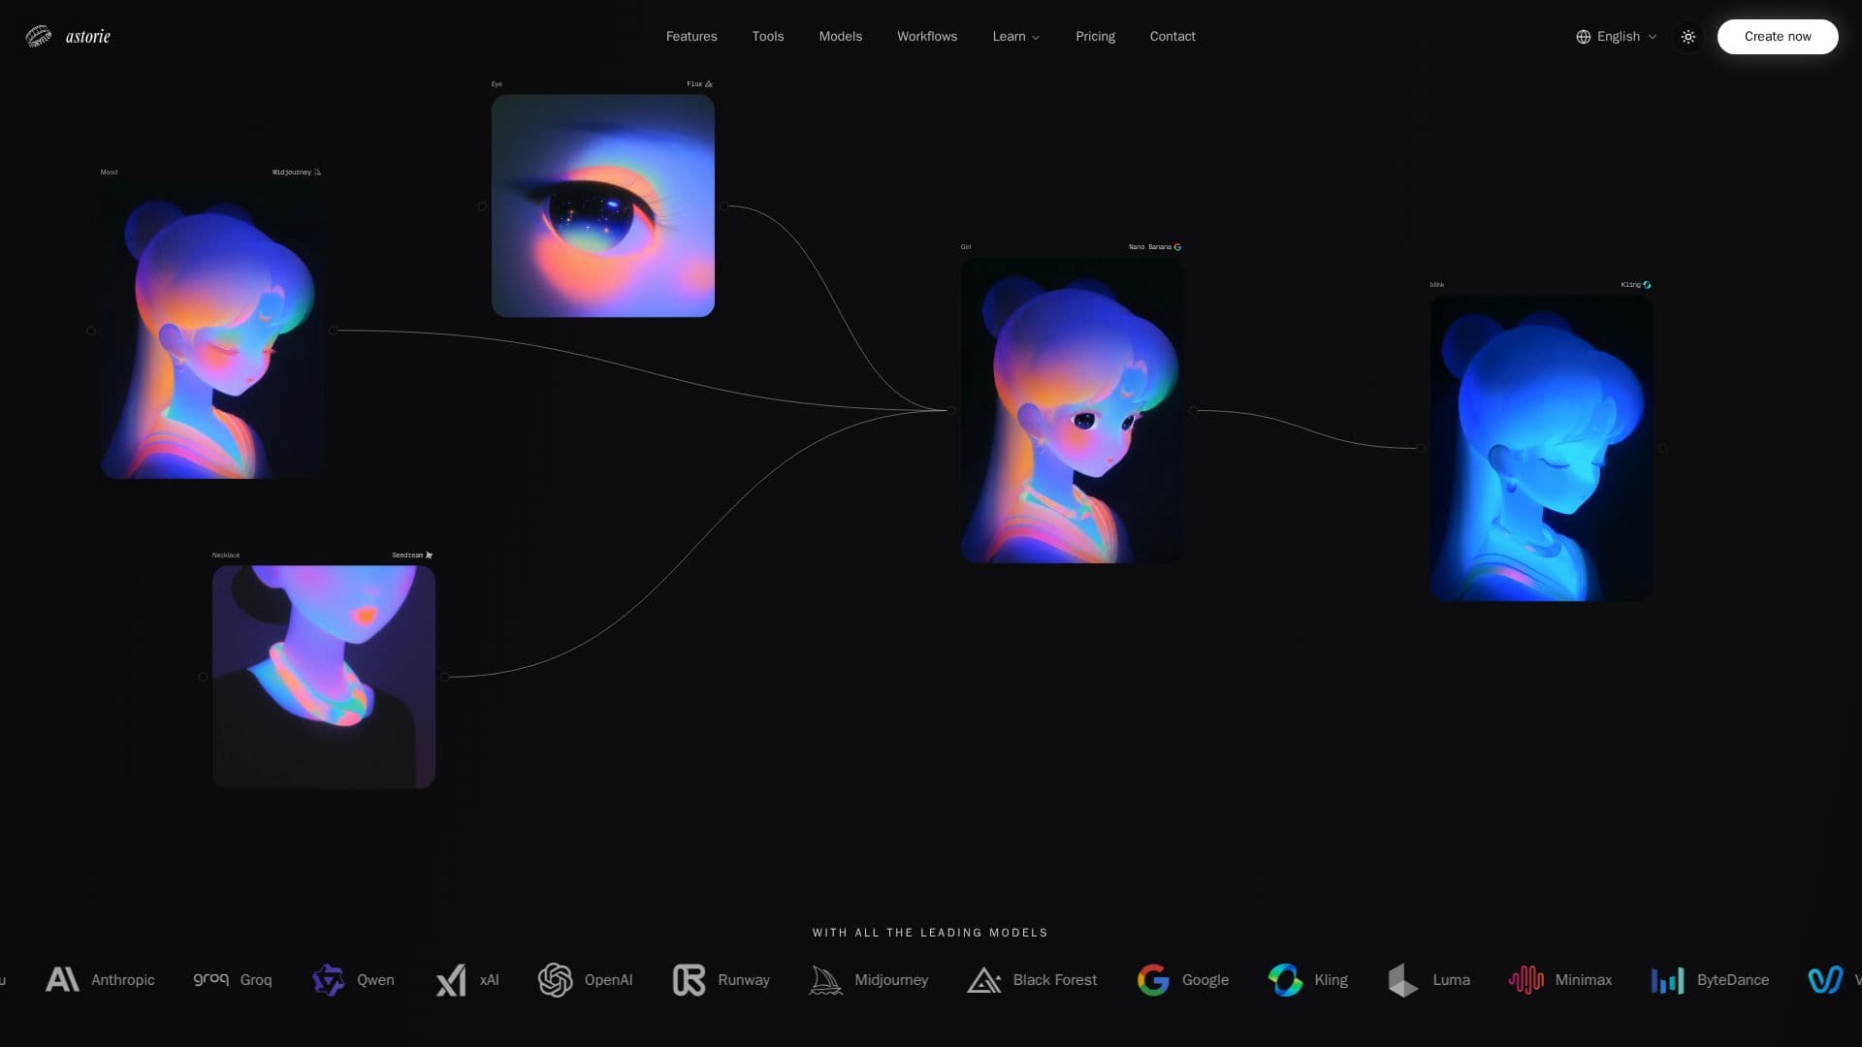
Task: Click the astorie logo icon
Action: pyautogui.click(x=38, y=37)
